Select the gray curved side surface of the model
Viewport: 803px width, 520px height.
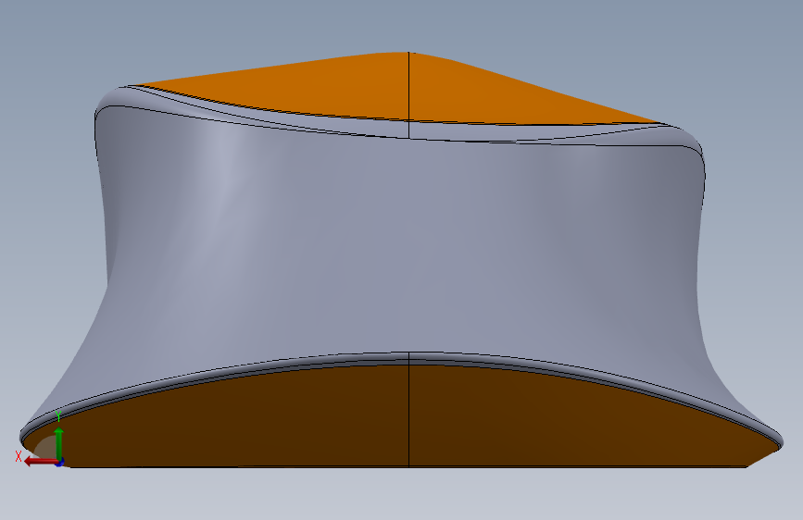pos(399,246)
